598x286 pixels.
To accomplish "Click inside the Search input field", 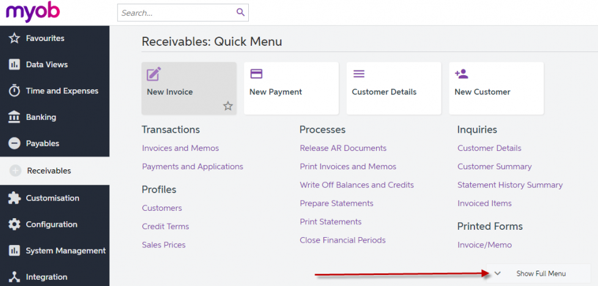I will pos(177,13).
